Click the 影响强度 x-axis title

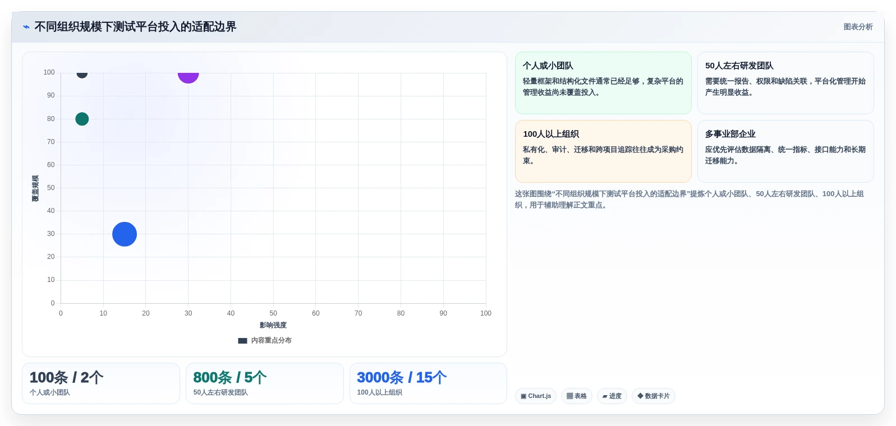click(x=273, y=325)
